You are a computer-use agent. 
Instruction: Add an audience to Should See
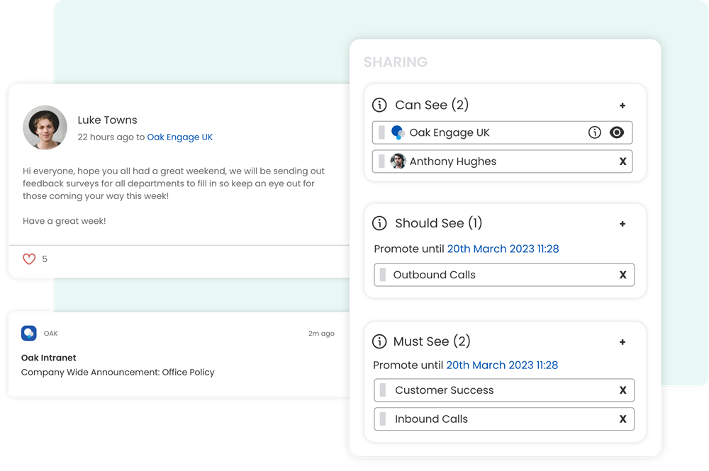coord(623,223)
